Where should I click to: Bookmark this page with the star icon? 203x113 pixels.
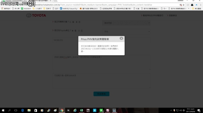[x=184, y=5]
